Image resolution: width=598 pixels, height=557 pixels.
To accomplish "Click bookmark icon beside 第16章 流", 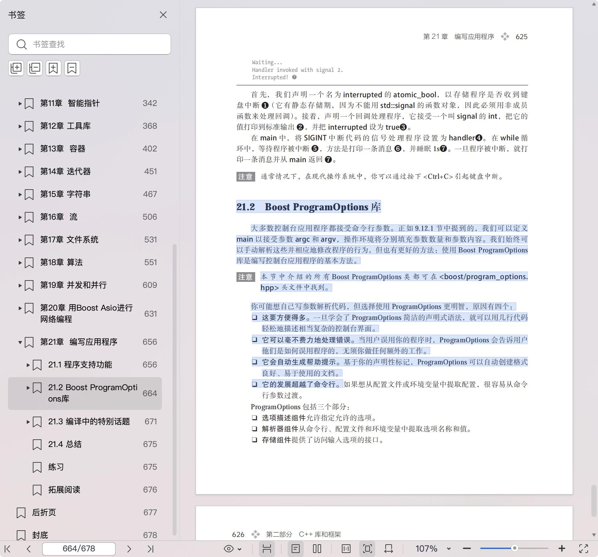I will pos(29,217).
